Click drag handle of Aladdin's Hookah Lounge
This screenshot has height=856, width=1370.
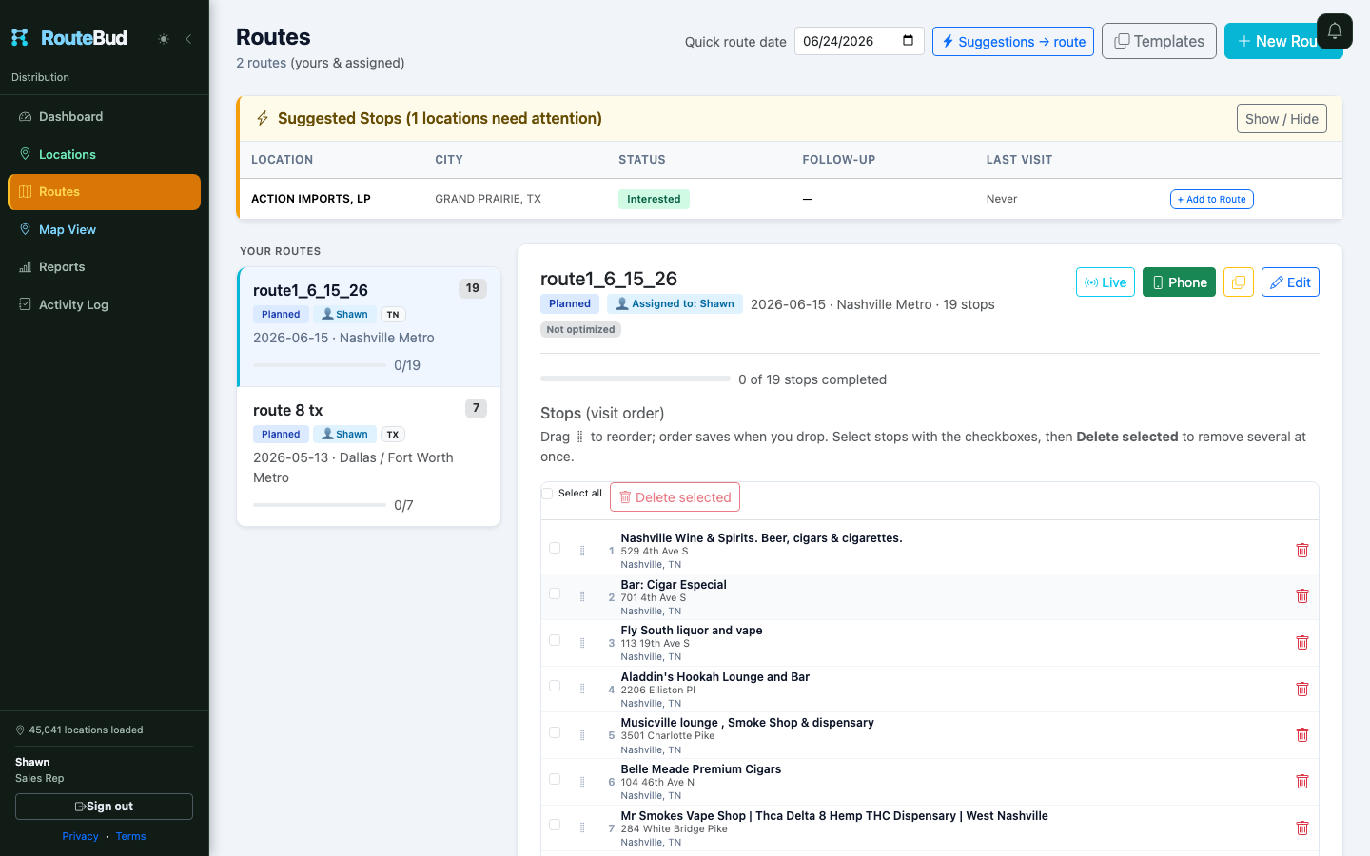582,689
